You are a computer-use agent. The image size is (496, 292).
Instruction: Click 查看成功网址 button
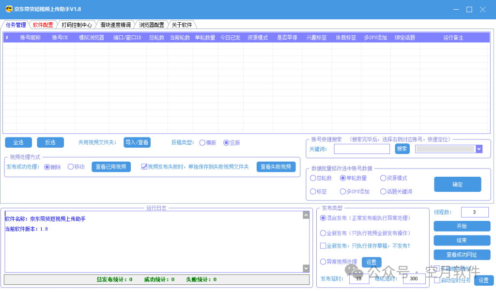(462, 255)
